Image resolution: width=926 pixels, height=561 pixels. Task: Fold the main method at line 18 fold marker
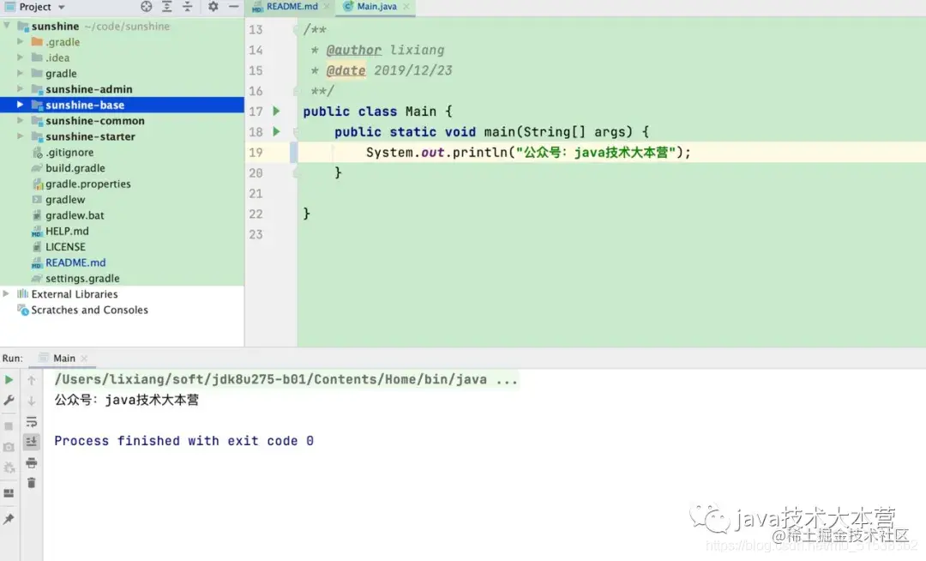point(295,132)
